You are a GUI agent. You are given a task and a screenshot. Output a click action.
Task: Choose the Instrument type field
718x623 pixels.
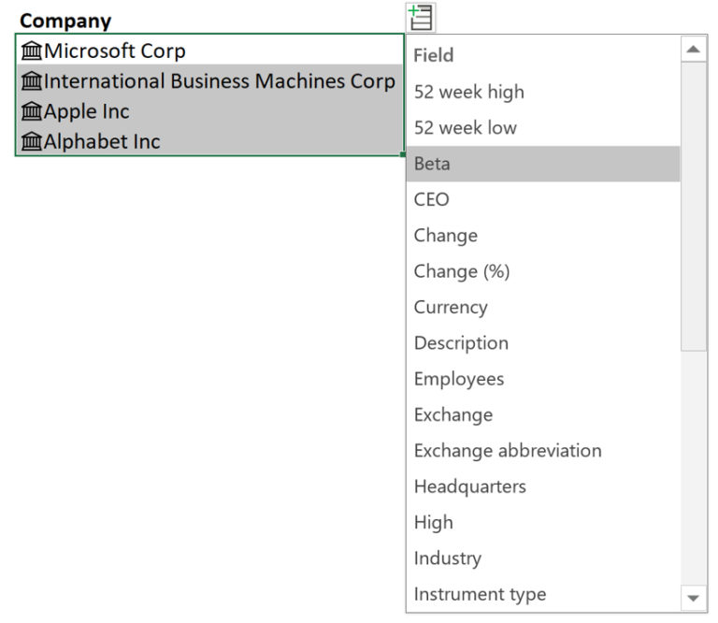click(x=479, y=594)
